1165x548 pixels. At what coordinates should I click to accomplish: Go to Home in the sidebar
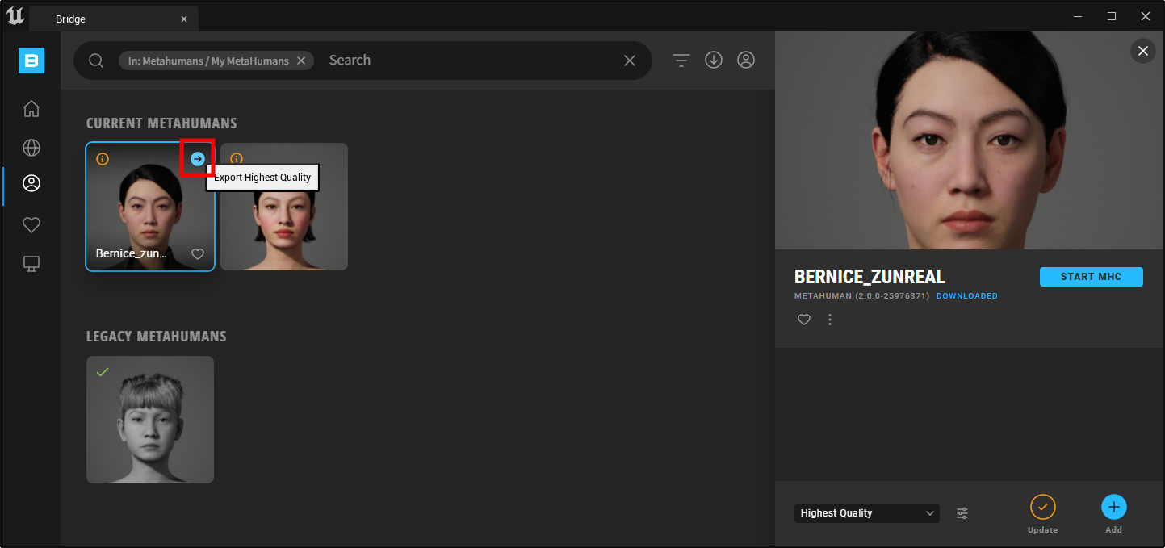(x=31, y=108)
